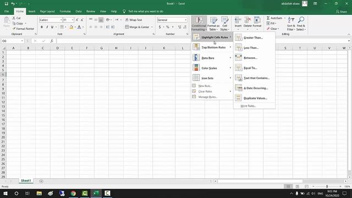Open the font name Calibri dropdown
352x198 pixels.
(x=61, y=20)
